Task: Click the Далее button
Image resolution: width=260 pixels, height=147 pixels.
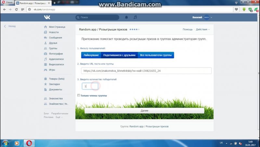Action: pos(144,110)
